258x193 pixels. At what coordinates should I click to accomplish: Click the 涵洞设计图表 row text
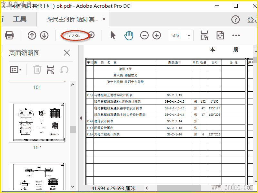[104, 128]
